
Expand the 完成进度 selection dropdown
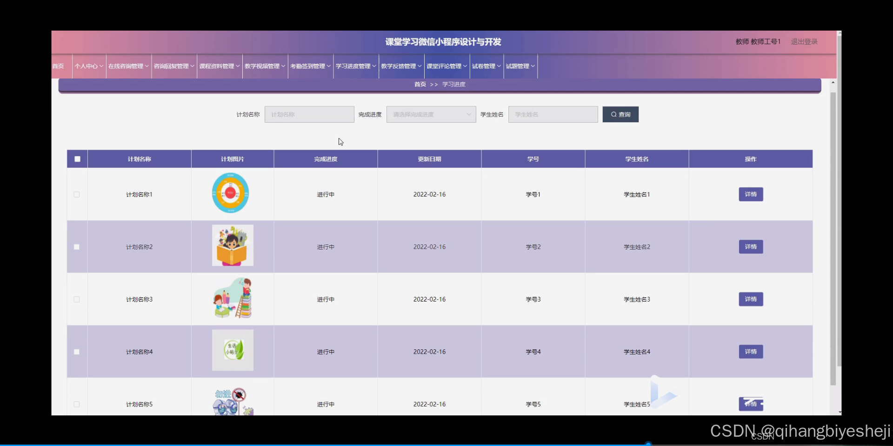[x=430, y=114]
